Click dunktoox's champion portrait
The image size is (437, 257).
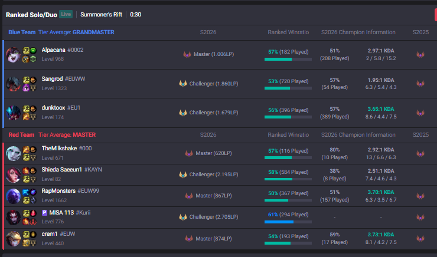click(x=13, y=113)
